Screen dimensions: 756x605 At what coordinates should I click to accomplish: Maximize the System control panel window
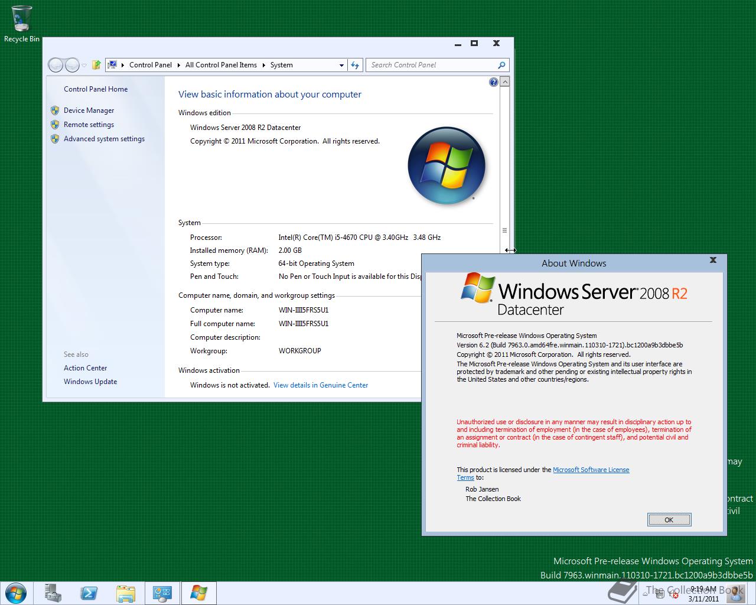474,43
